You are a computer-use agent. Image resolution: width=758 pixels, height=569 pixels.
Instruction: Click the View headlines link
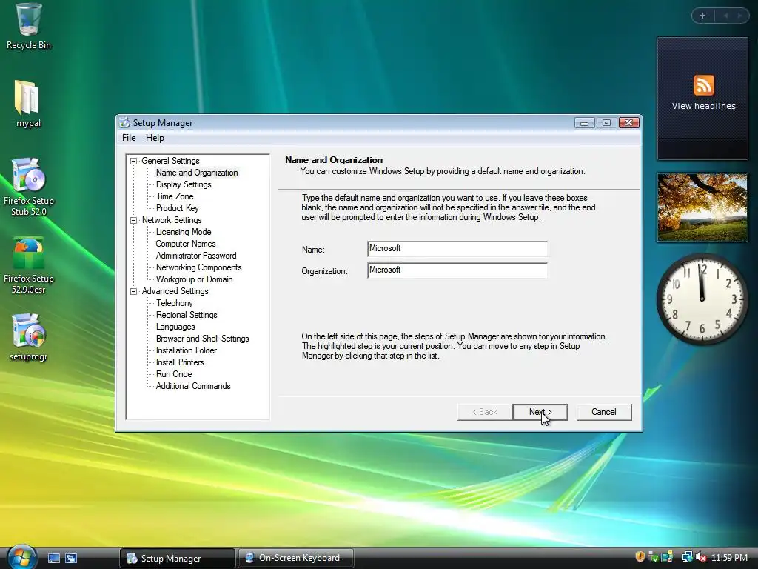[703, 106]
